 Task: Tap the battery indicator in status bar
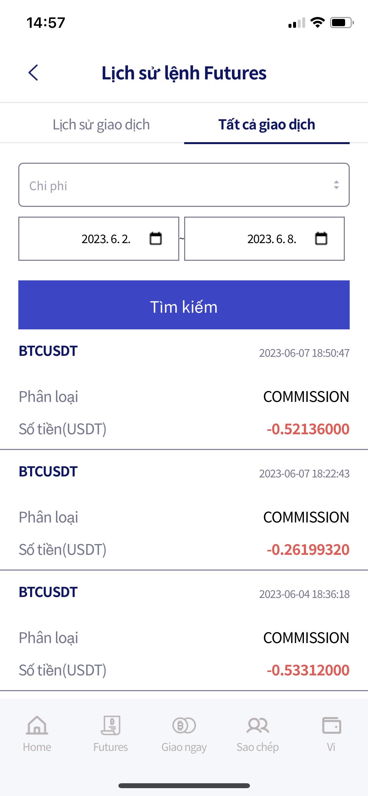click(342, 23)
